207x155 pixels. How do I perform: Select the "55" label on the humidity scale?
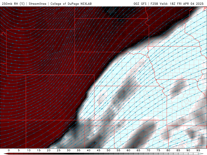click(x=119, y=150)
